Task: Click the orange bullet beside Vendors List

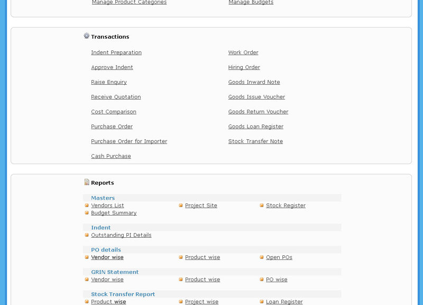Action: click(87, 205)
